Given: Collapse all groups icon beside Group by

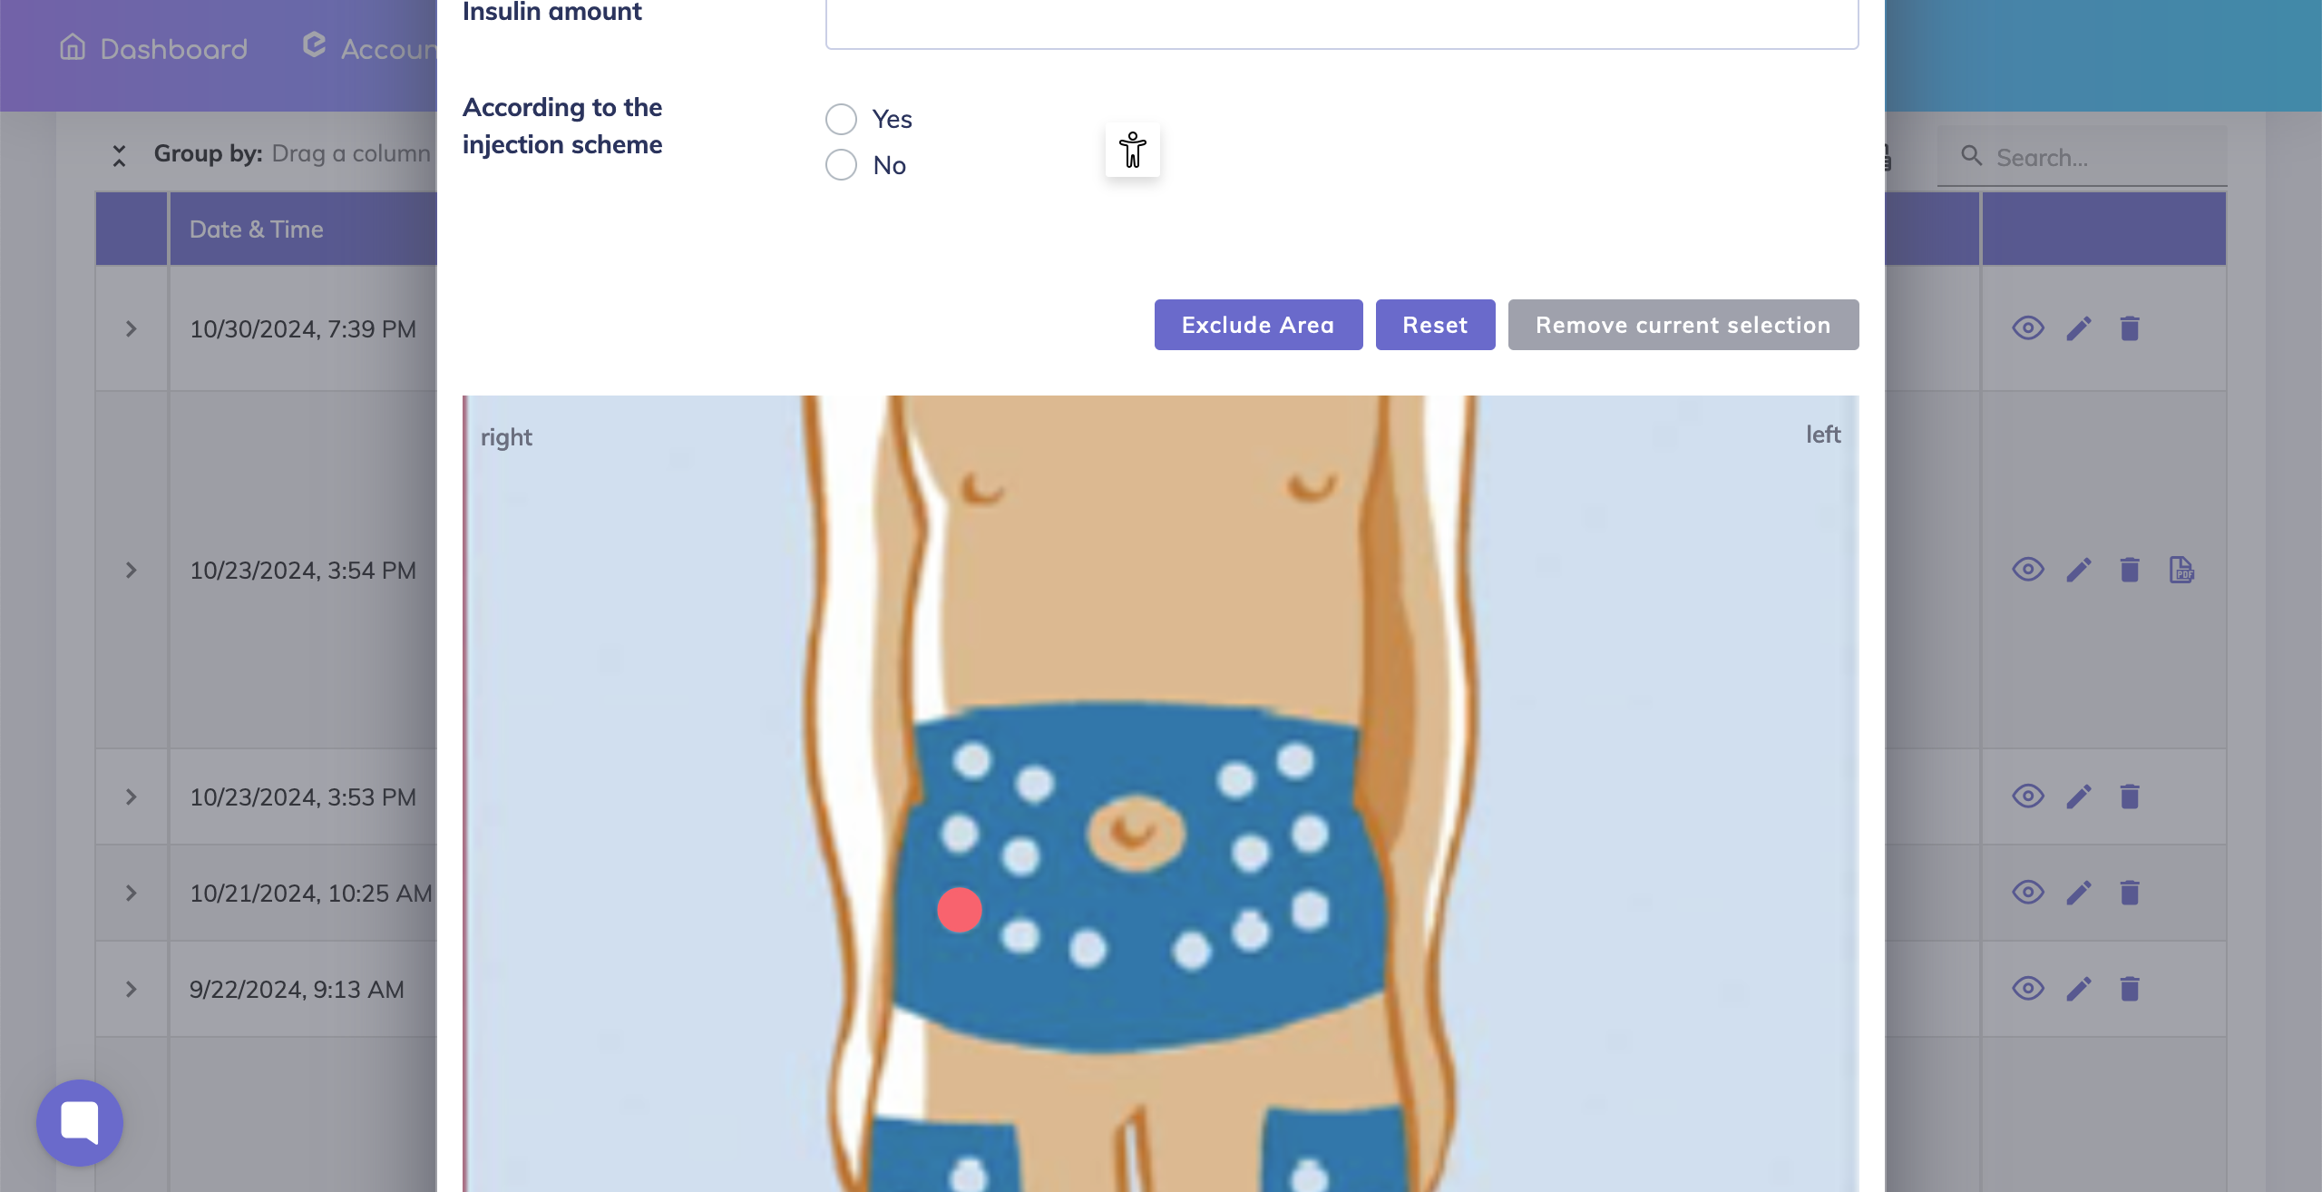Looking at the screenshot, I should tap(119, 155).
